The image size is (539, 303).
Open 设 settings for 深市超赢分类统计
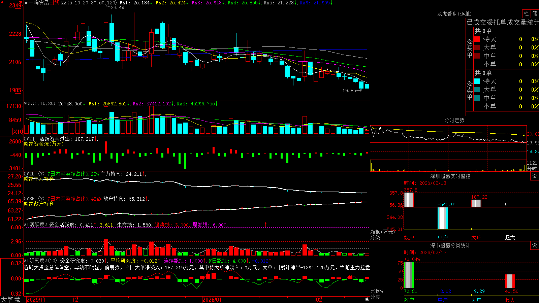[535, 245]
